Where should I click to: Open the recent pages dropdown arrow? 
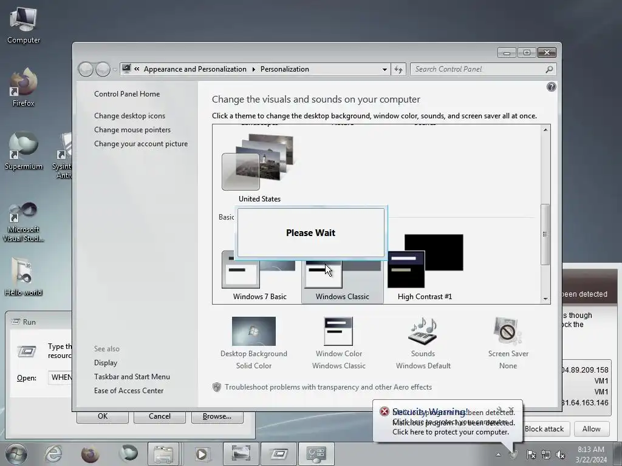(115, 70)
